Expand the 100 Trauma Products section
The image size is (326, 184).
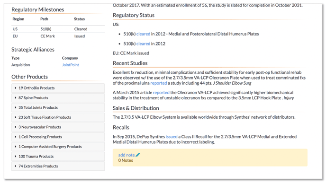(x=58, y=156)
